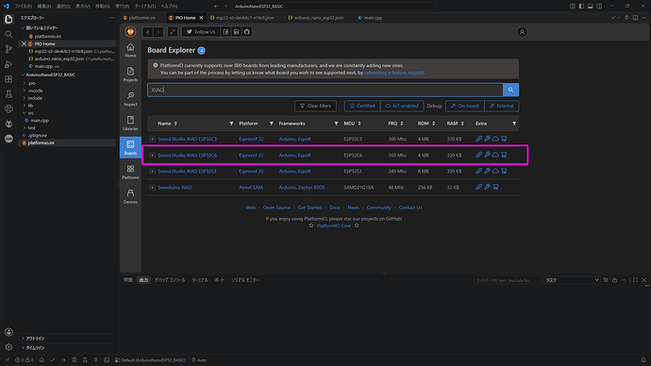651x366 pixels.
Task: Open the Platform column filter dropdown
Action: [x=272, y=124]
